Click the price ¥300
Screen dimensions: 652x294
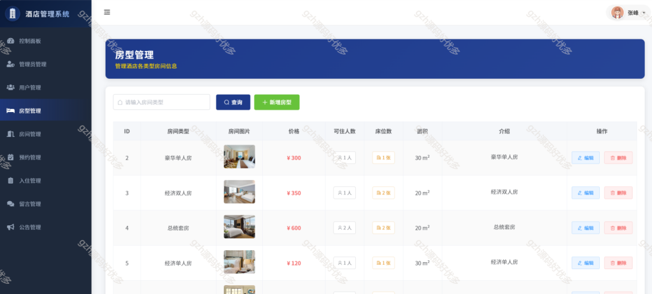point(294,158)
